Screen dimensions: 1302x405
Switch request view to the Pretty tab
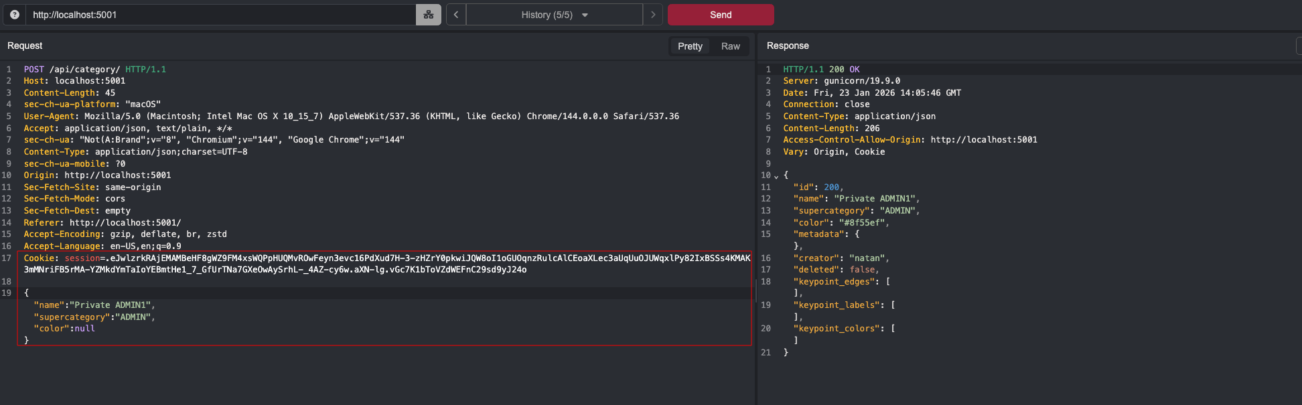(690, 46)
